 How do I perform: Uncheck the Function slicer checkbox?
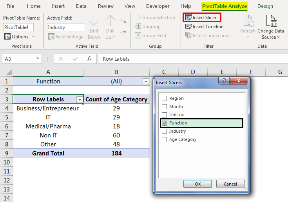pyautogui.click(x=164, y=123)
